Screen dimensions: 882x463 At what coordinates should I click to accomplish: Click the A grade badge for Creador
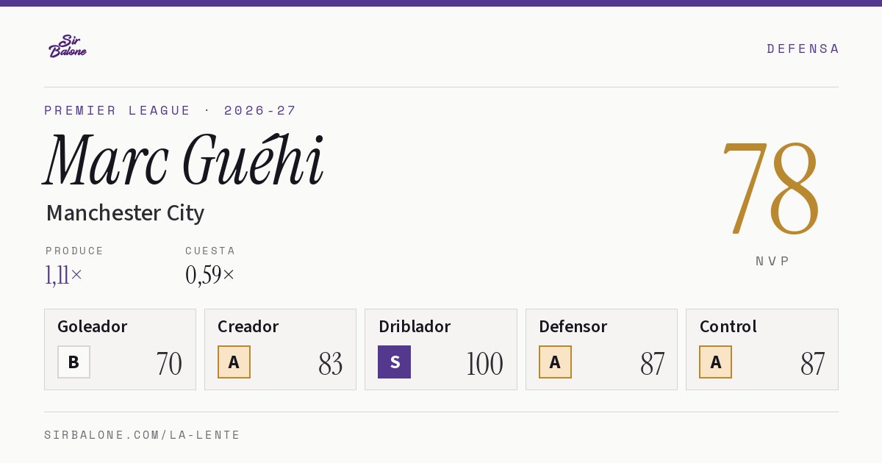click(234, 362)
